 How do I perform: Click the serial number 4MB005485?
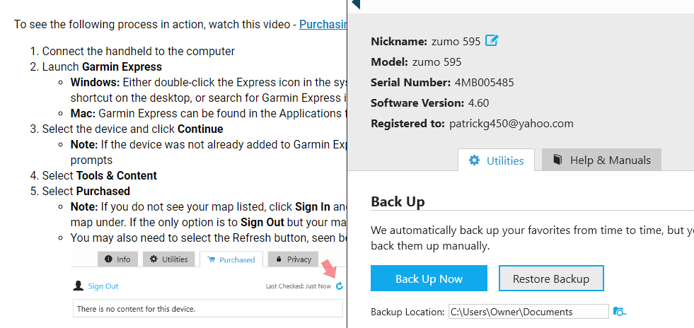pyautogui.click(x=484, y=83)
